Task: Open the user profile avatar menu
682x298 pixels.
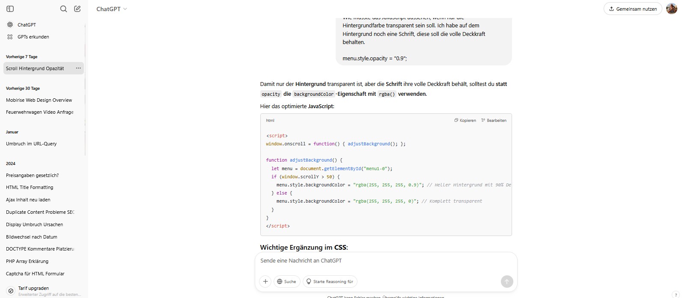Action: tap(672, 9)
